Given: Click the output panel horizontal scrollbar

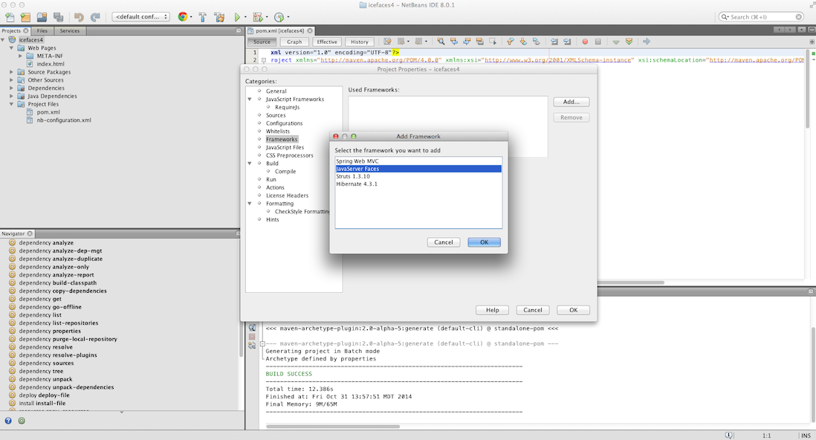Looking at the screenshot, I should (x=334, y=427).
